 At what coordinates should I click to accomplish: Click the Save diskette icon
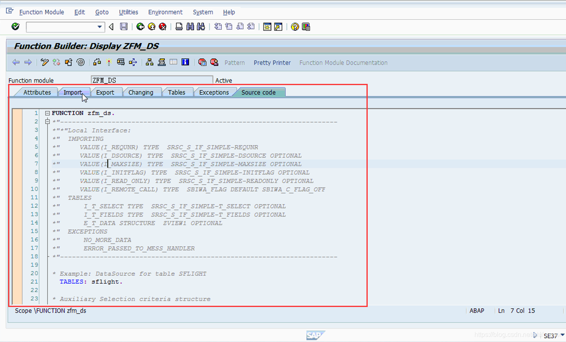124,27
